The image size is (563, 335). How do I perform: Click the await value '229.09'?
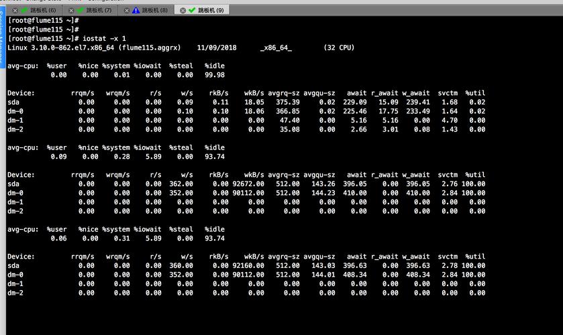355,102
